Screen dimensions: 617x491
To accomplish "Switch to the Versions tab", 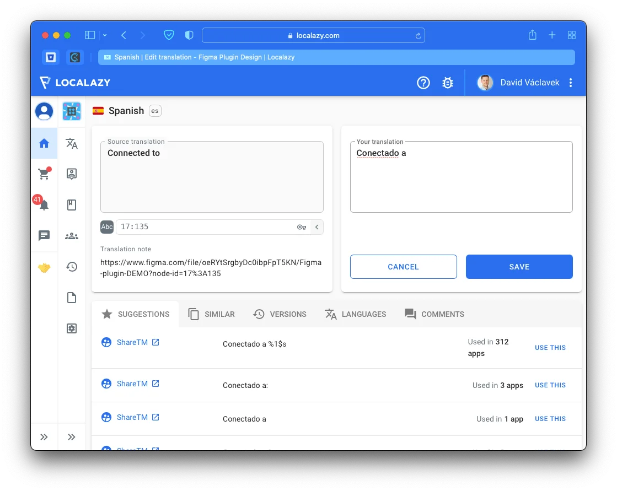I will point(280,314).
